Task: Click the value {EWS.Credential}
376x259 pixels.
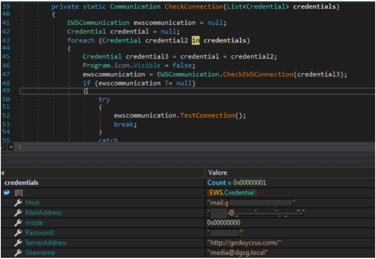Action: pos(232,193)
